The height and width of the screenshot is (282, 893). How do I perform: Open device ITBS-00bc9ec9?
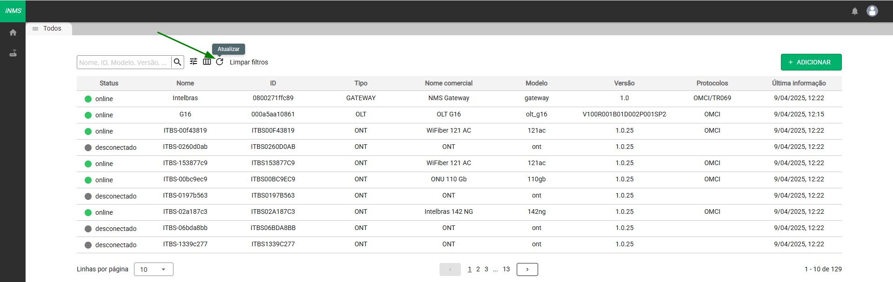coord(185,179)
